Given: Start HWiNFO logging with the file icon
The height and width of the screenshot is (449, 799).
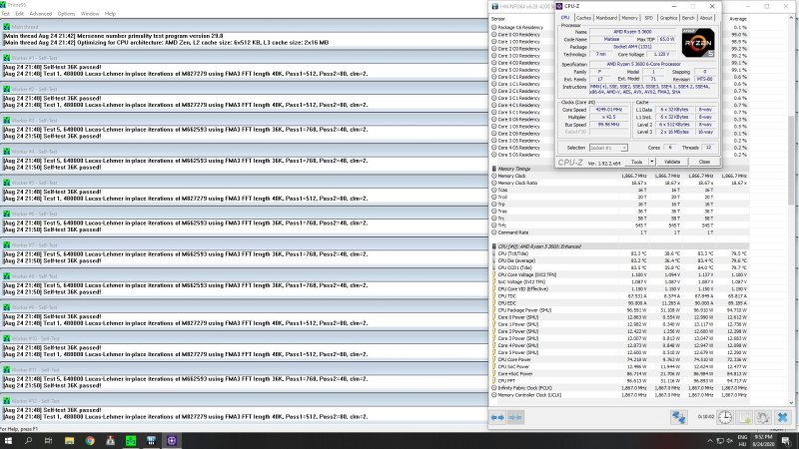Looking at the screenshot, I should (x=744, y=417).
